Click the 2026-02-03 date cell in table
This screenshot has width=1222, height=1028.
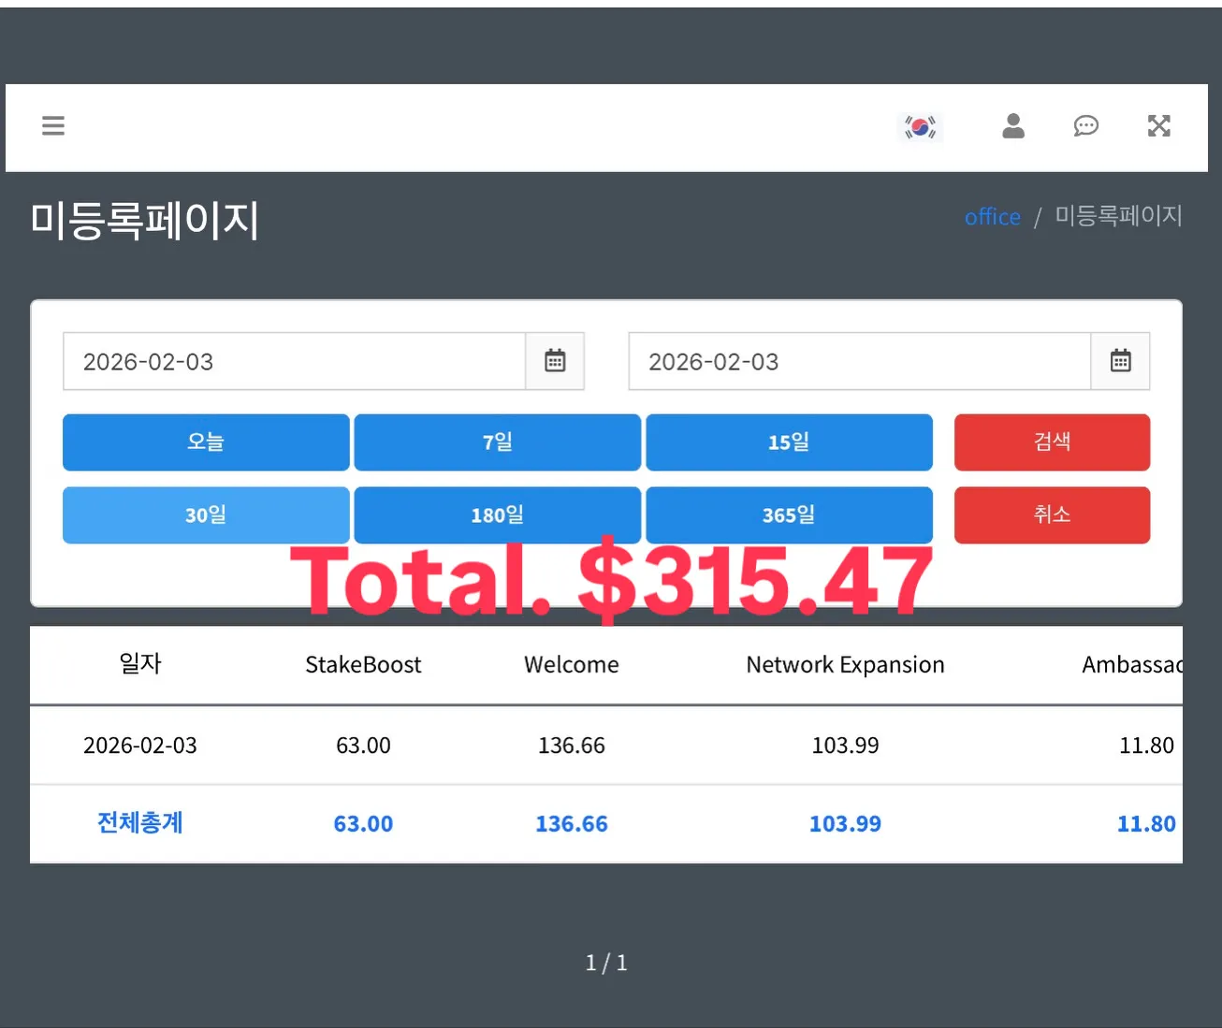(140, 746)
